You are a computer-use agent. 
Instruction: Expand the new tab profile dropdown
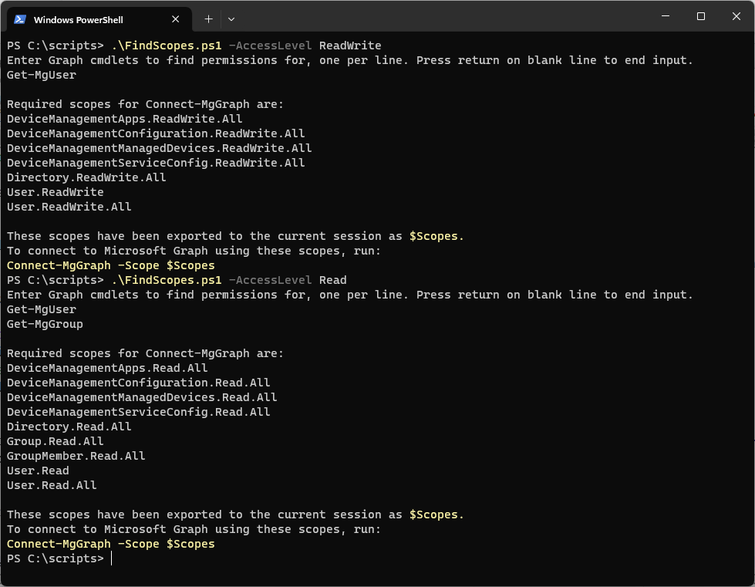click(231, 19)
